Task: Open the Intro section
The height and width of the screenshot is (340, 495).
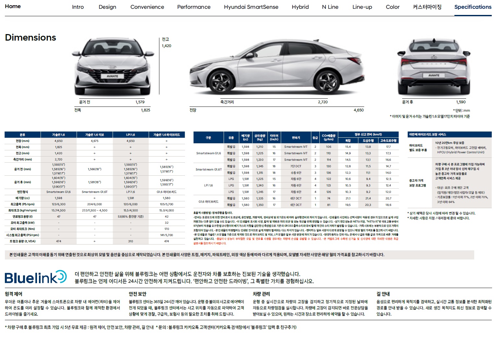Action: click(78, 7)
